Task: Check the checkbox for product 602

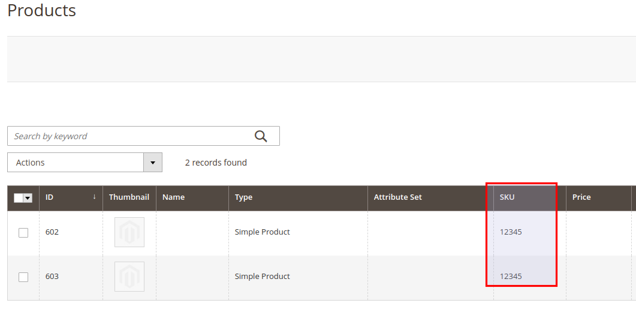Action: (x=23, y=233)
